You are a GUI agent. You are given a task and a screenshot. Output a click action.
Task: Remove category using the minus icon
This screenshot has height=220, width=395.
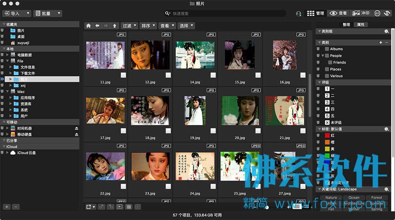point(387,43)
